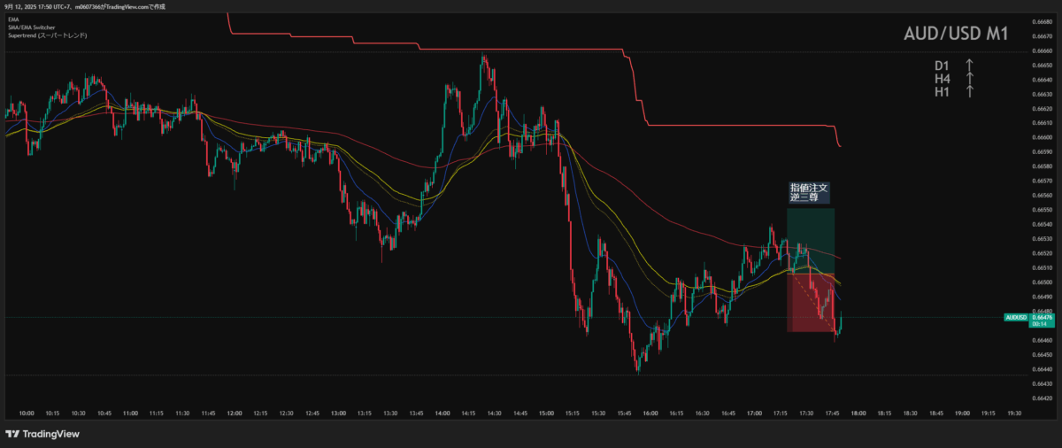This screenshot has height=448, width=1062.
Task: Click the 12:00 label on the time axis
Action: coord(235,413)
